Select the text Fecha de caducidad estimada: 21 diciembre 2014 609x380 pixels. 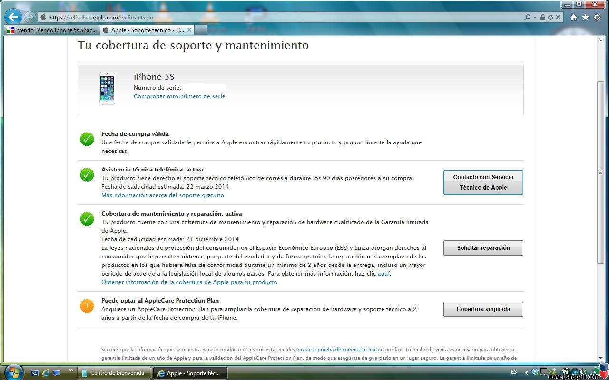170,239
